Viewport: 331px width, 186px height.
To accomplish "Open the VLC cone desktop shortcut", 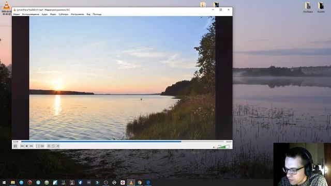I will pyautogui.click(x=7, y=8).
